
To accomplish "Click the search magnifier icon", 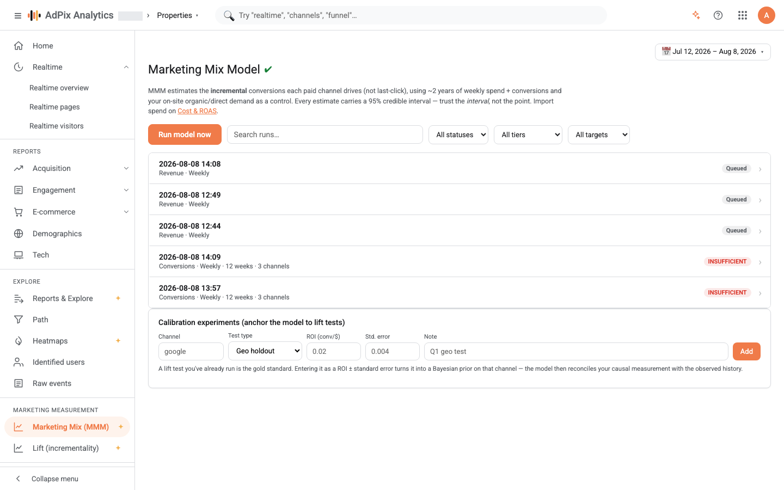I will [229, 15].
